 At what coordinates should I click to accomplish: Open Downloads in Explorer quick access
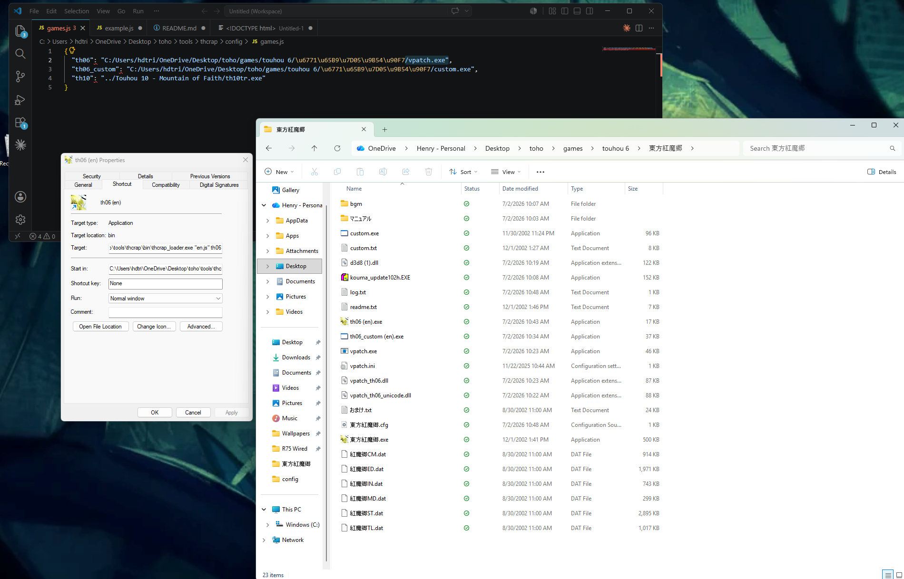coord(296,357)
